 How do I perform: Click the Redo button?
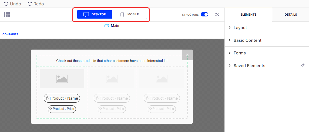36,4
